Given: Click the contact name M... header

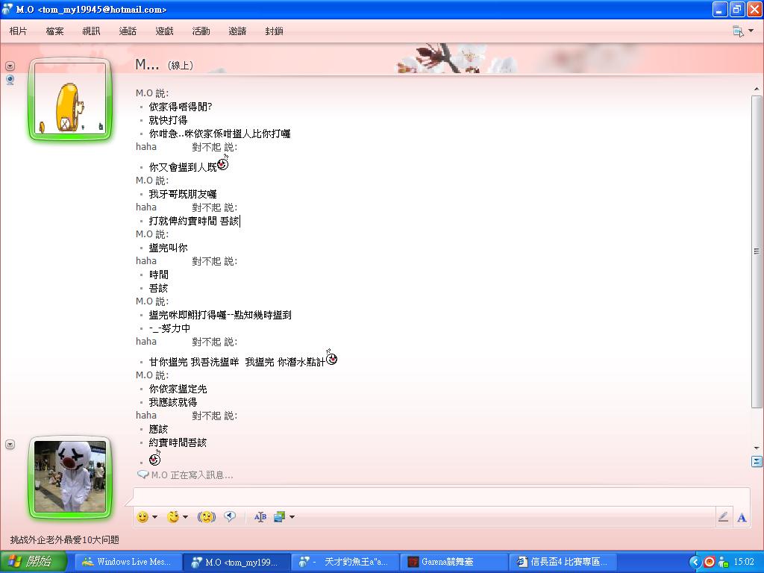Looking at the screenshot, I should [x=147, y=64].
